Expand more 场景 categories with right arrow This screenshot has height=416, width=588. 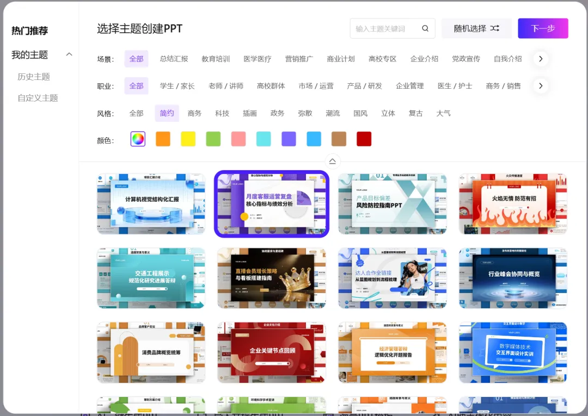(x=541, y=59)
